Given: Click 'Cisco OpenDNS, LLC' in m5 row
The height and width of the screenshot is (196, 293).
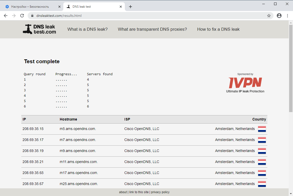Looking at the screenshot, I should tap(142, 129).
